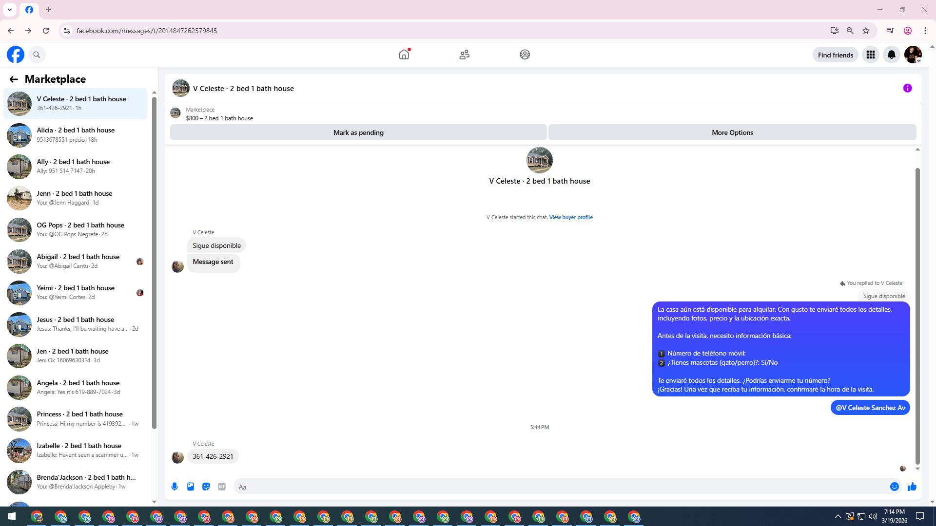
Task: Send a thumbs-up like
Action: (912, 487)
